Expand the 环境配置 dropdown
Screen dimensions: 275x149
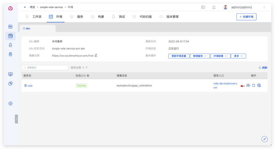[220, 56]
